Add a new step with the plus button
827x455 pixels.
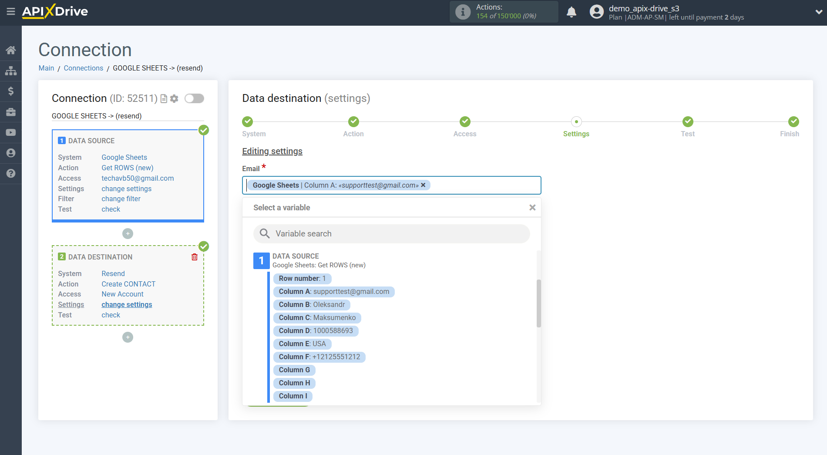[x=128, y=337]
